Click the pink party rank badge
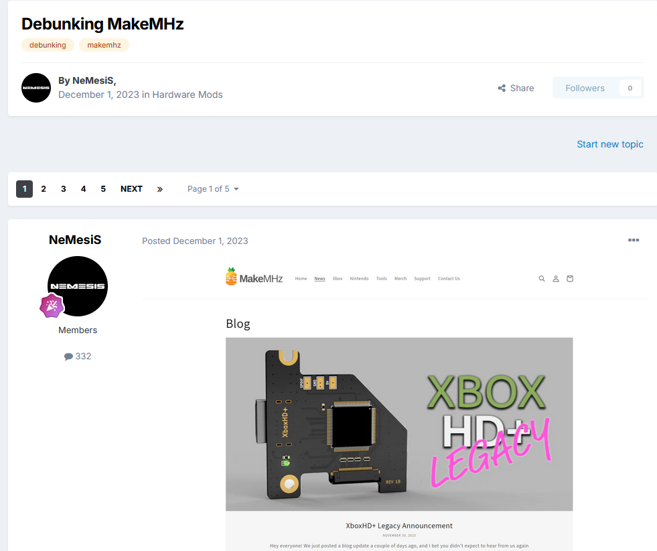Viewport: 657px width, 551px height. (x=52, y=305)
